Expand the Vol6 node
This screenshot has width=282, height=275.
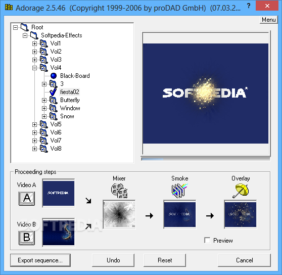coord(34,133)
